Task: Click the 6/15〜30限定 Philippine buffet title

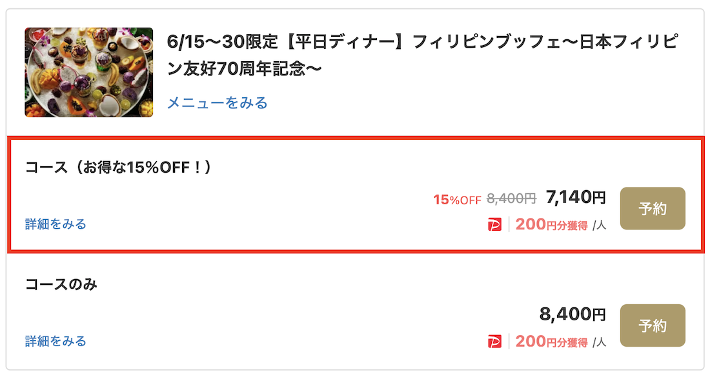Action: (x=422, y=55)
